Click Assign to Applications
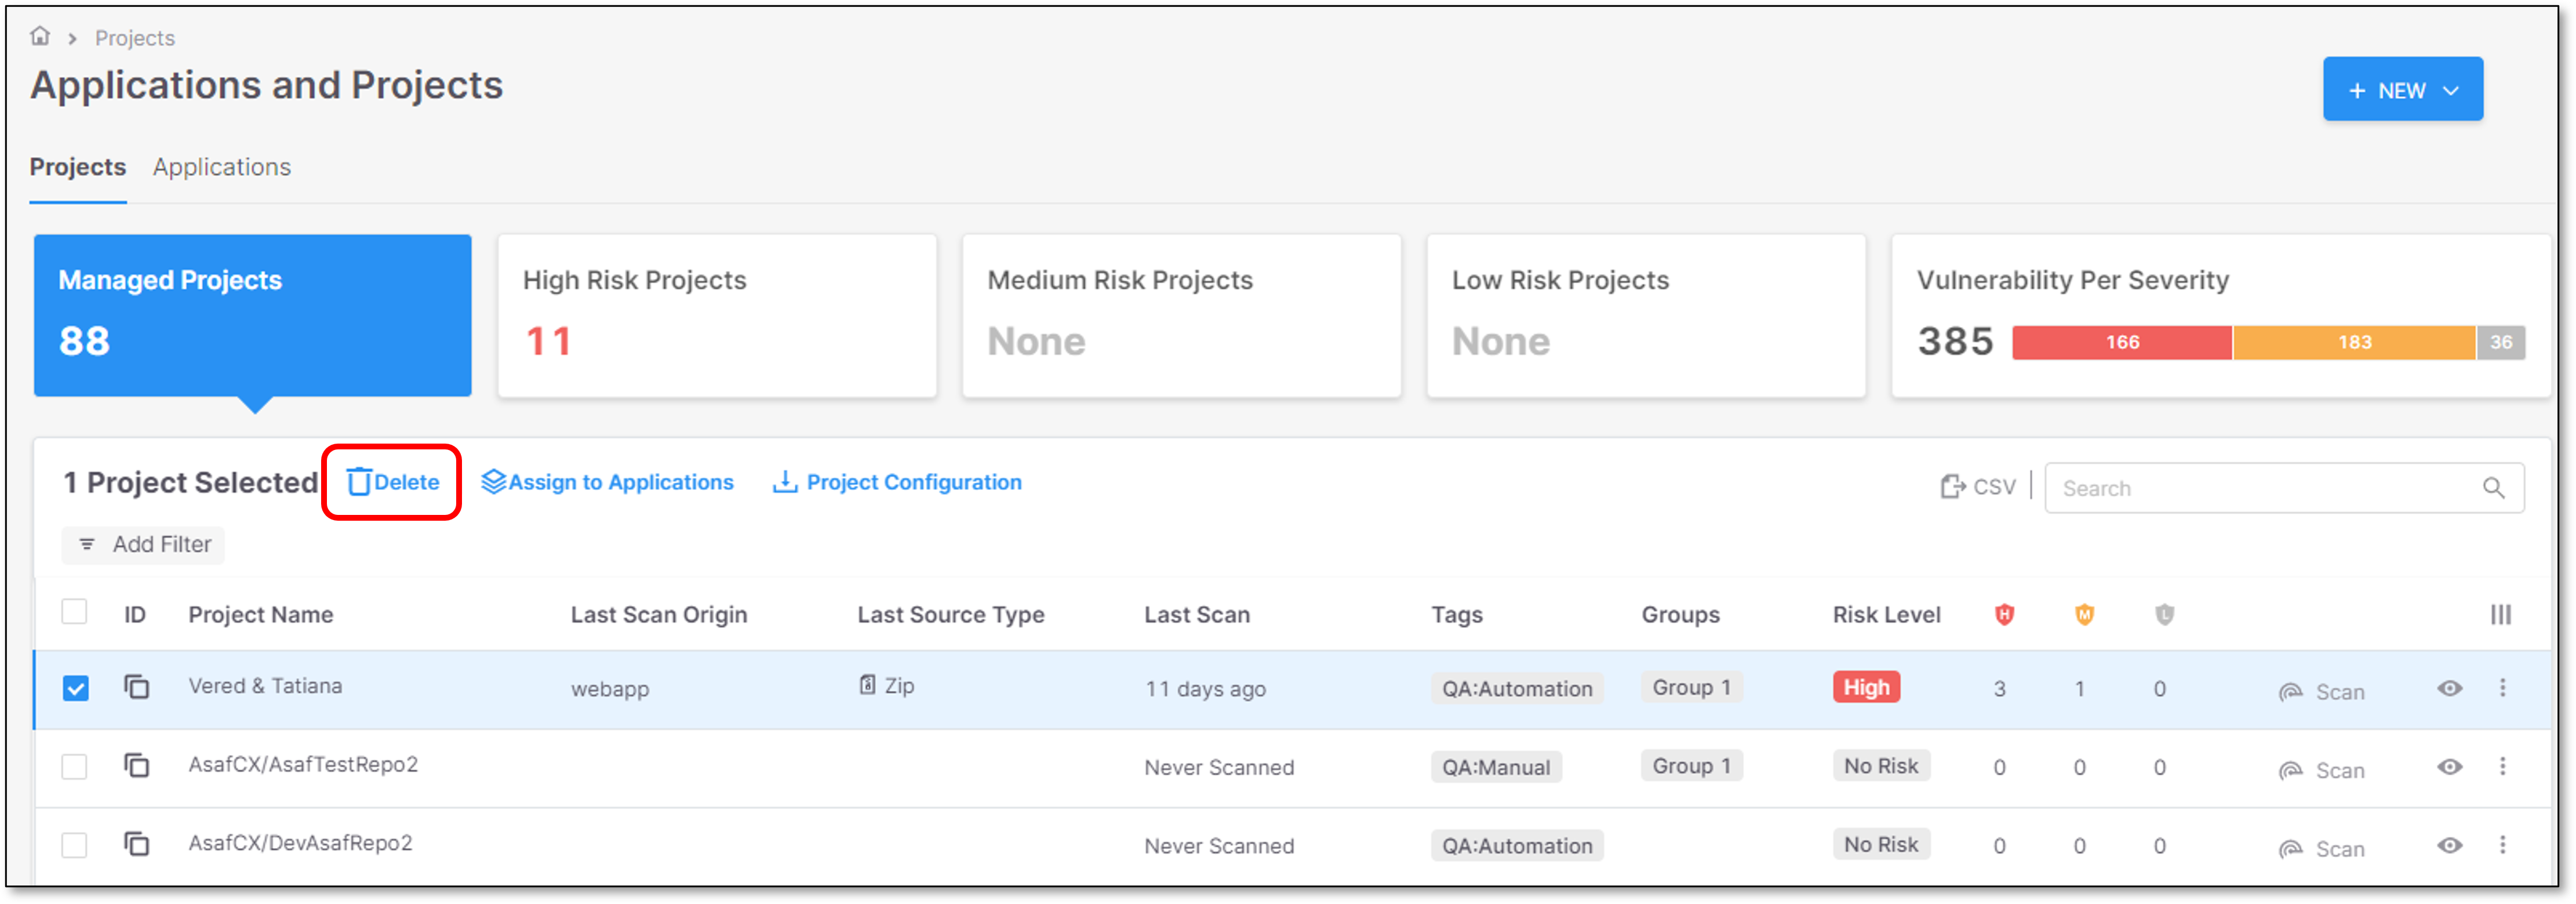The width and height of the screenshot is (2576, 904). [x=607, y=482]
